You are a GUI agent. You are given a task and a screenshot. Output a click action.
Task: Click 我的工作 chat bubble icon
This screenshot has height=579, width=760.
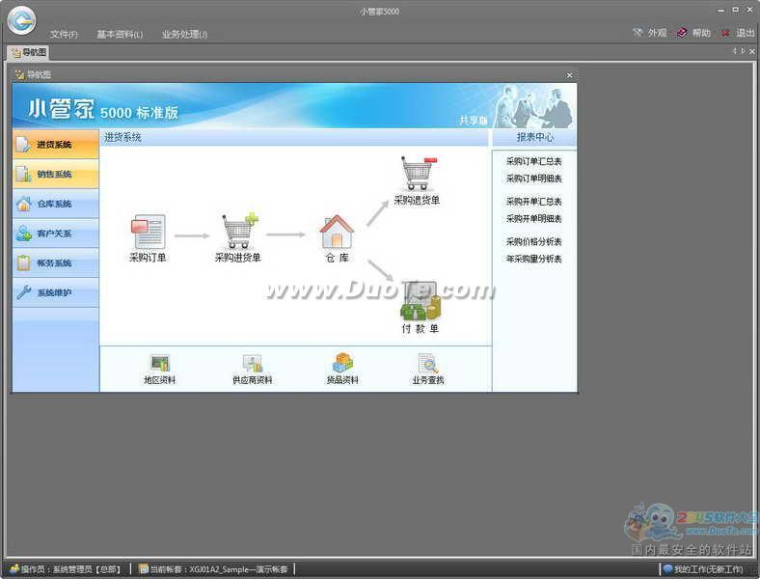668,568
